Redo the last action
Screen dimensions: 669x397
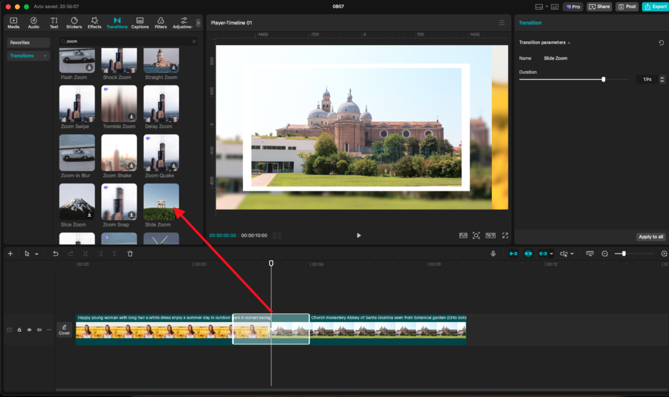(x=71, y=254)
